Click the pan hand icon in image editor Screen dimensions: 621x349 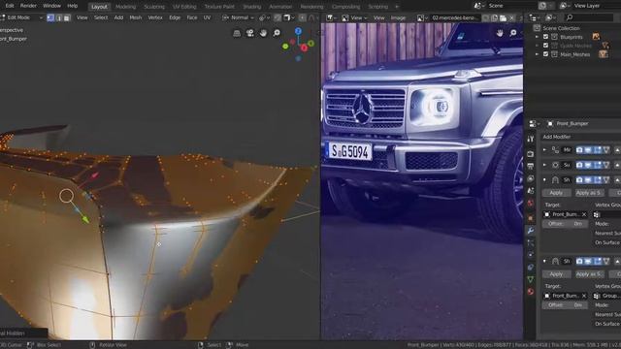500,33
